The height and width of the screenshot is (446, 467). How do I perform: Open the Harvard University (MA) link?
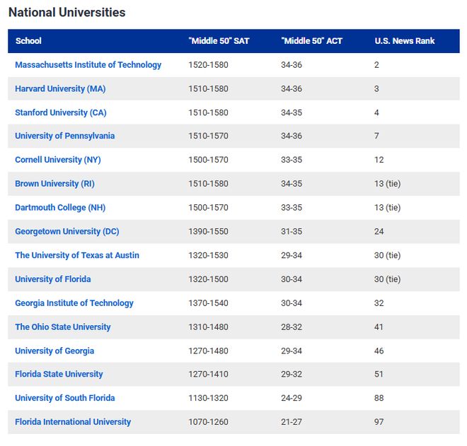point(60,88)
